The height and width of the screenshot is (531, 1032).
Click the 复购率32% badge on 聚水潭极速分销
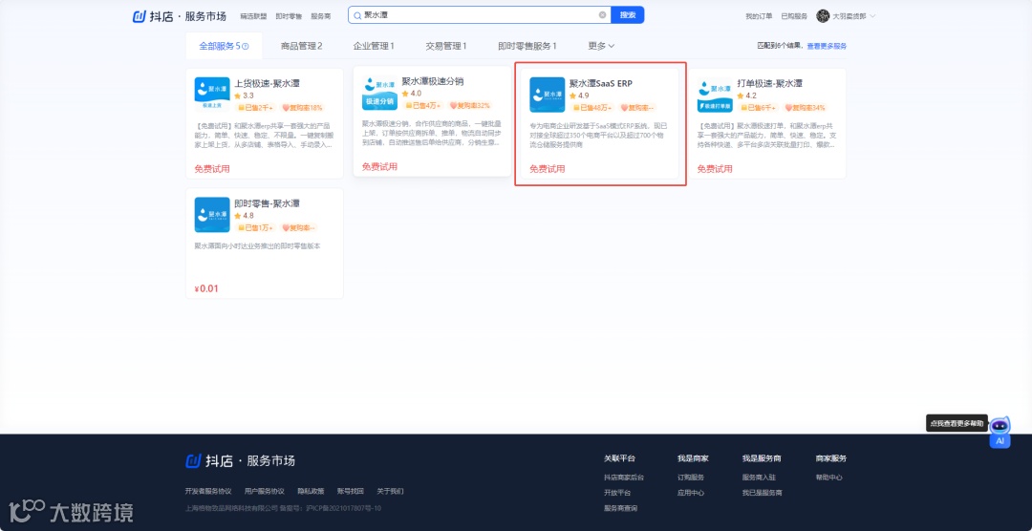(x=470, y=105)
